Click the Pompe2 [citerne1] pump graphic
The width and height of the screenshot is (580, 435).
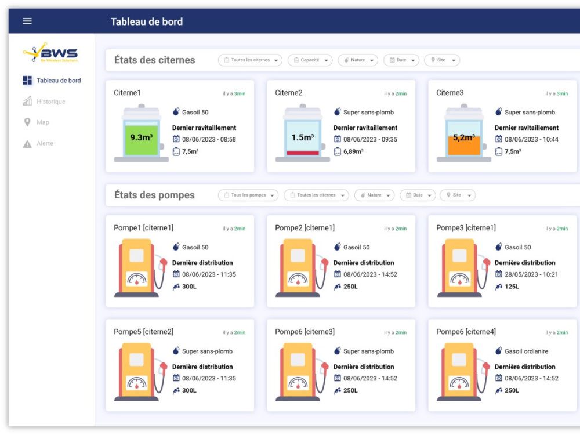coord(302,268)
